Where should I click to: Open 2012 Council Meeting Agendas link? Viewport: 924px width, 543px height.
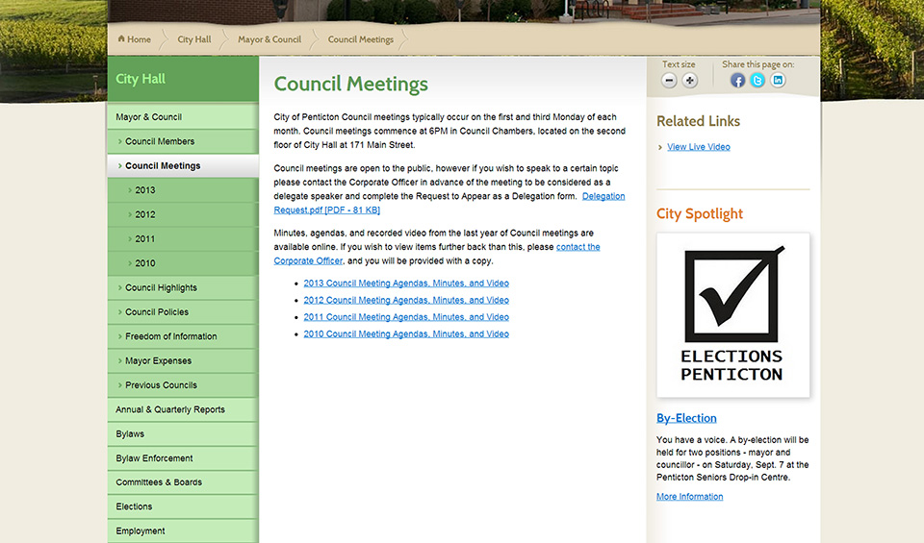click(406, 300)
